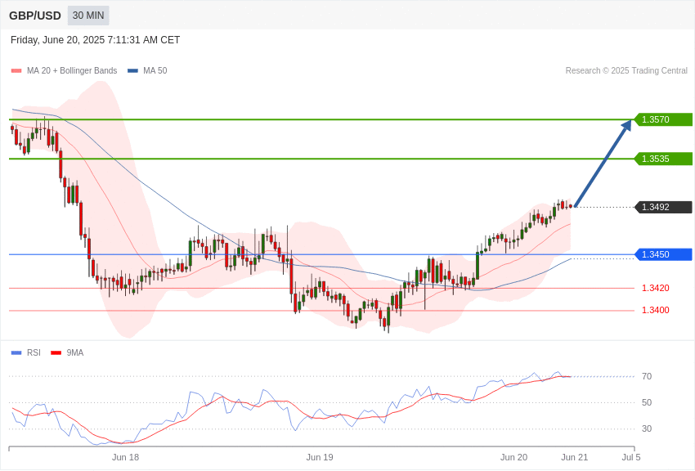
Task: Select the 1.3400 red support label
Action: [x=656, y=310]
